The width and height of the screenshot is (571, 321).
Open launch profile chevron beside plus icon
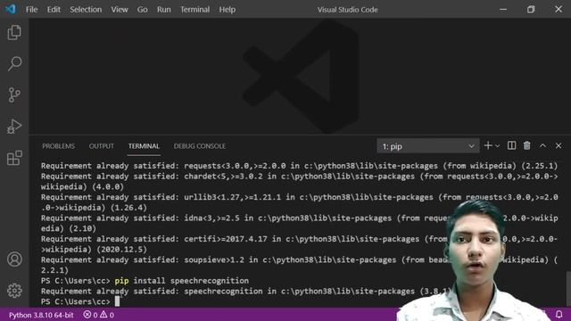pyautogui.click(x=498, y=146)
